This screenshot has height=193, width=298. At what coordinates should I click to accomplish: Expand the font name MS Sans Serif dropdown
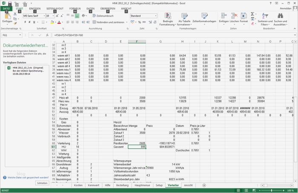[x=44, y=16]
